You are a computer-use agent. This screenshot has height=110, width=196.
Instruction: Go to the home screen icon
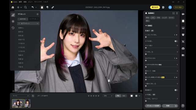tap(13, 7)
